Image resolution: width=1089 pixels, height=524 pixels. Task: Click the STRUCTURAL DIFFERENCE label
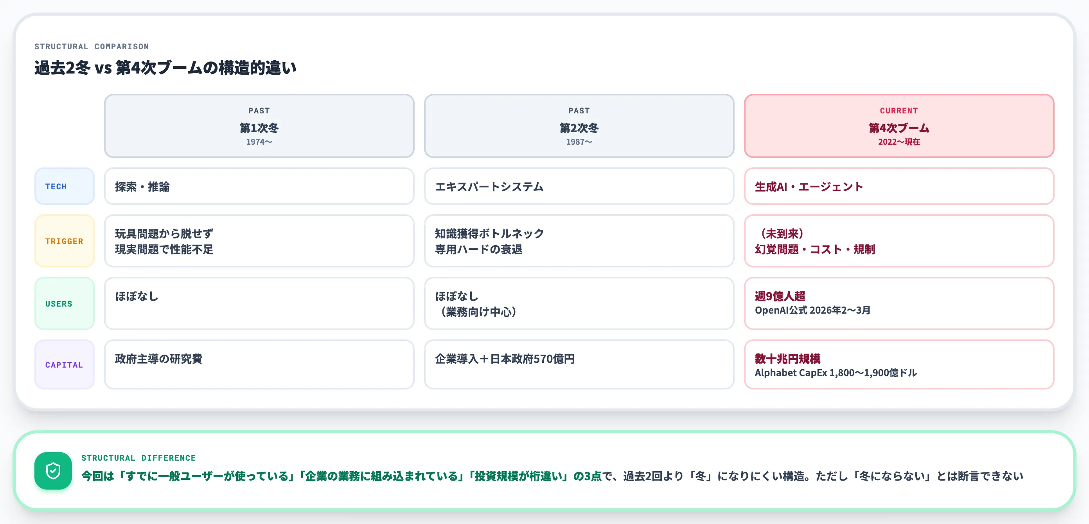click(x=138, y=458)
